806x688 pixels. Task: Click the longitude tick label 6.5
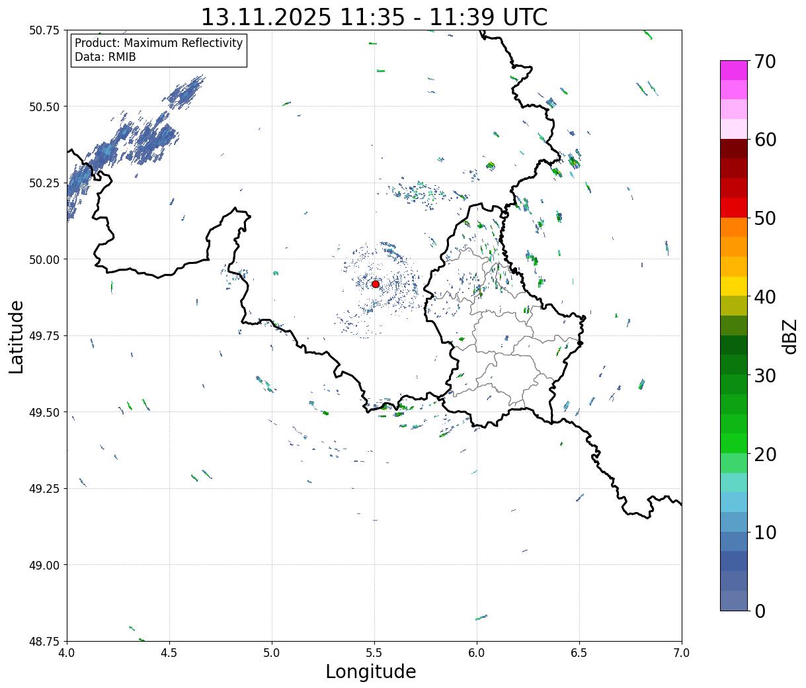(579, 653)
